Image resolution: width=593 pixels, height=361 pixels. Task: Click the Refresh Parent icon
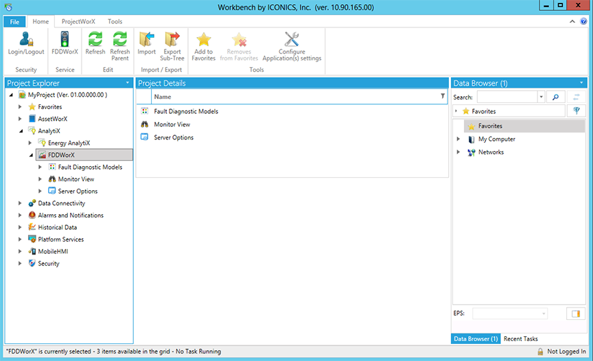120,40
